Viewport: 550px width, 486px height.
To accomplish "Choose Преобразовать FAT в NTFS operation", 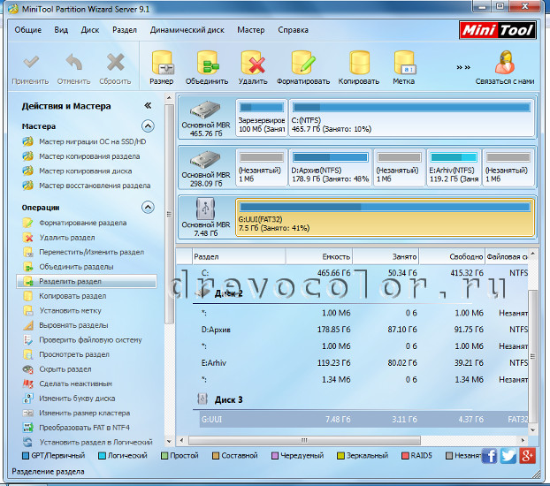I will (76, 428).
